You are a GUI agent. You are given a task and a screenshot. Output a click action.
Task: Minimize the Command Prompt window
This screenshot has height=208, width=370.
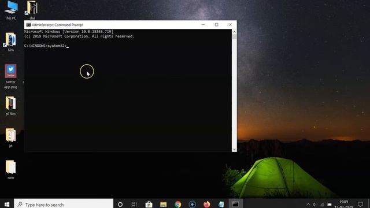(x=203, y=24)
